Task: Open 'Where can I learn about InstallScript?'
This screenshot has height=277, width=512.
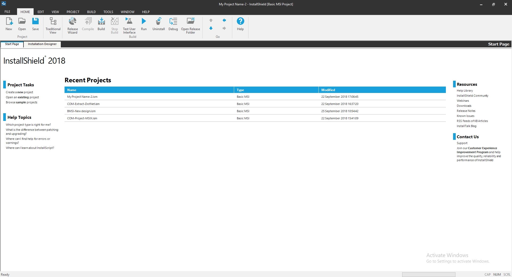Action: [x=30, y=148]
